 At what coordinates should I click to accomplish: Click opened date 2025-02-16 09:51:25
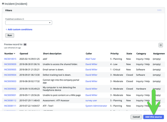[30, 59]
